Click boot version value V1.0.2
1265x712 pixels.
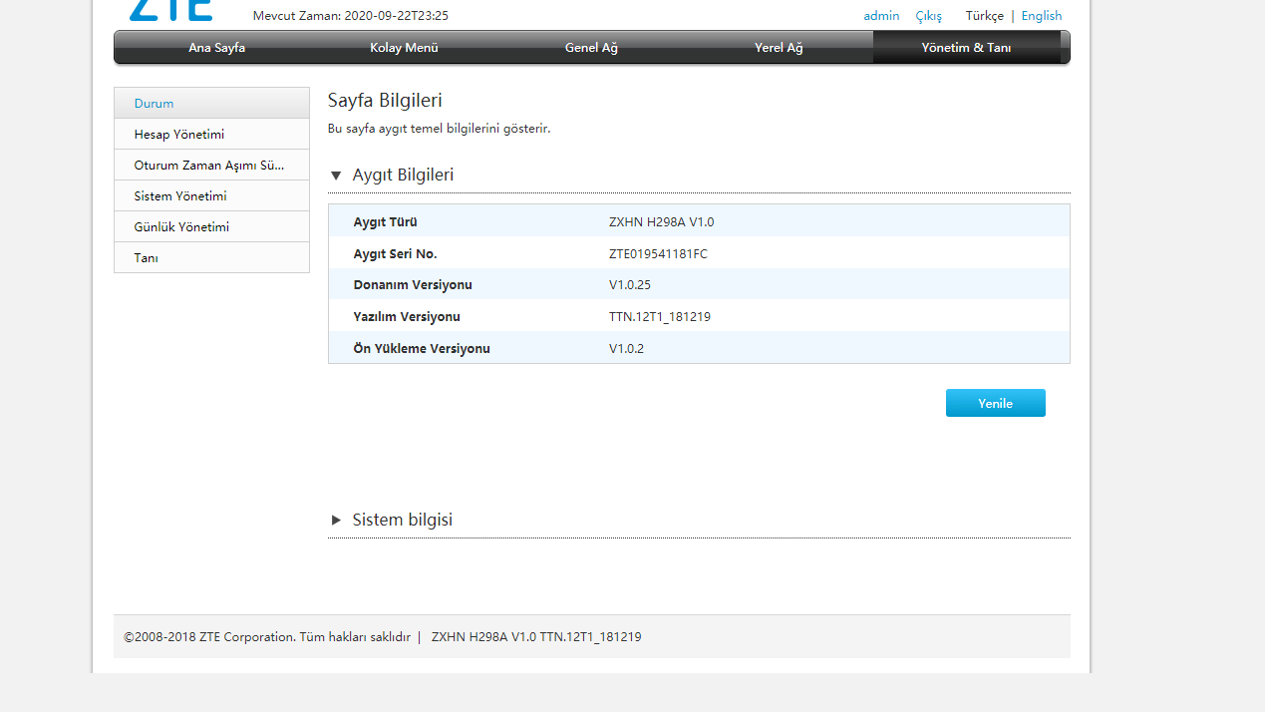[x=626, y=348]
